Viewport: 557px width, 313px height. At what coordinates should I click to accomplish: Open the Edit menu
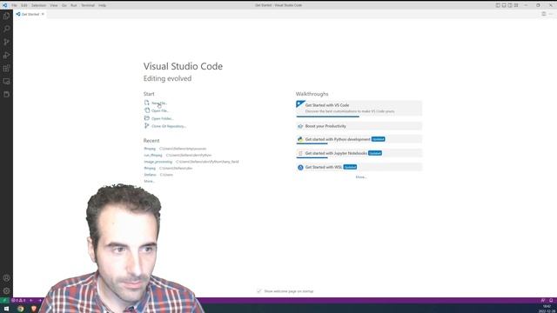(x=24, y=5)
